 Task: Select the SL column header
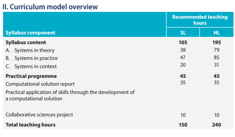point(183,33)
